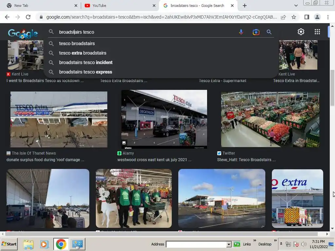This screenshot has width=335, height=251.
Task: Click the page vertical scrollbar thumb
Action: click(x=332, y=88)
